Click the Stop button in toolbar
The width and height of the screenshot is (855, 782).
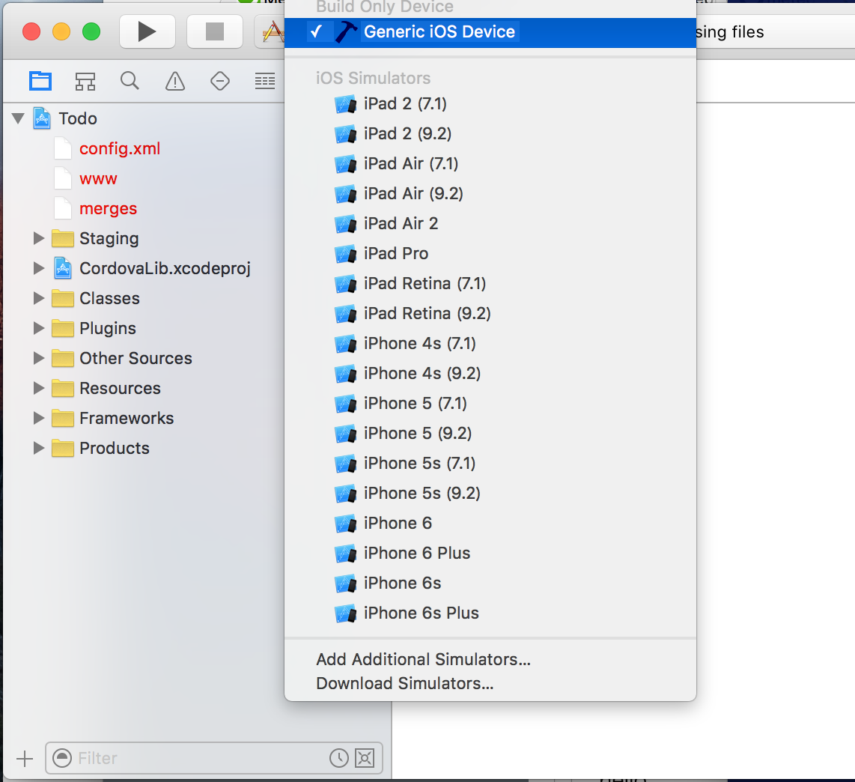pos(215,31)
